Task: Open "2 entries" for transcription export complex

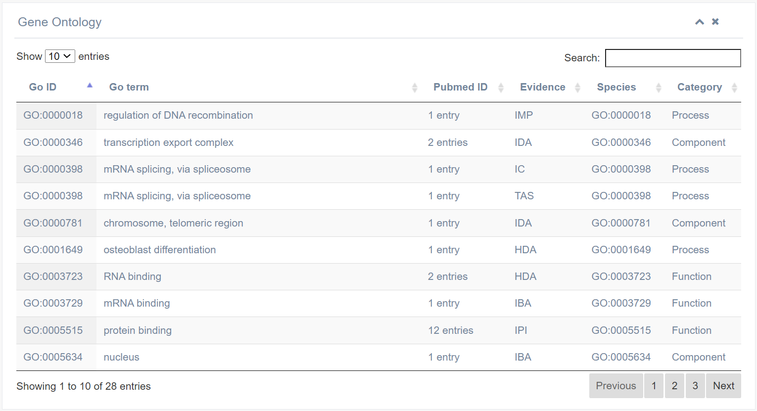Action: (x=448, y=142)
